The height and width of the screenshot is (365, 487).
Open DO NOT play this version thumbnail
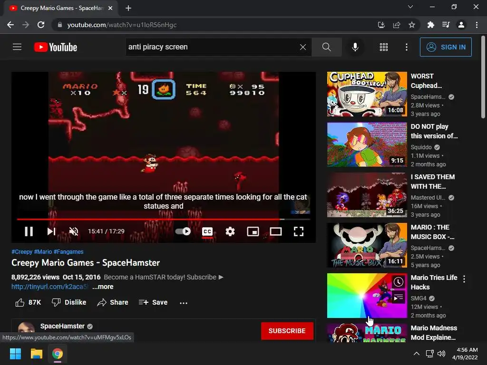click(367, 144)
